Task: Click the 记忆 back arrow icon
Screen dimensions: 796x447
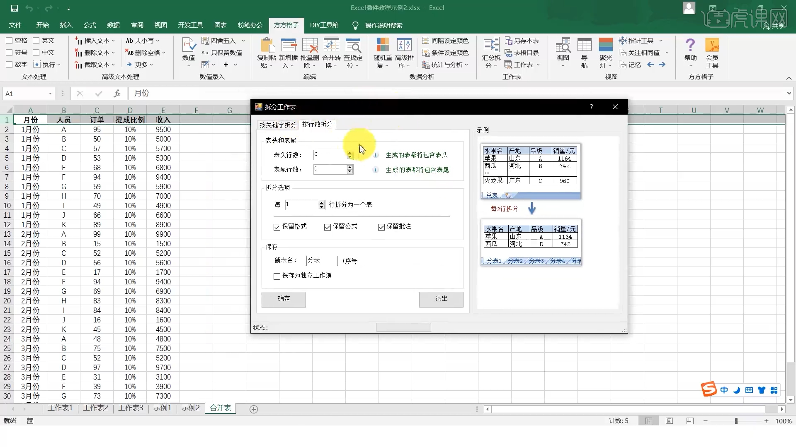Action: (650, 65)
